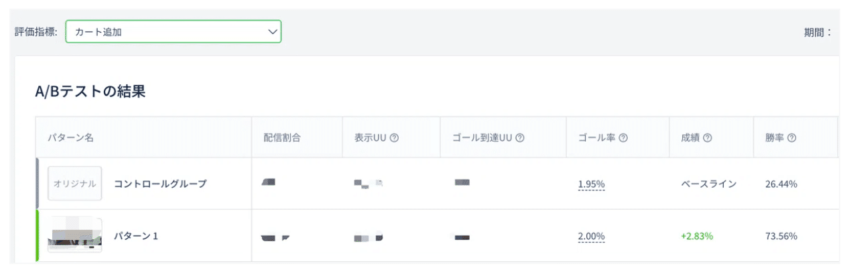
Task: Click the 73.56% win rate cell
Action: (x=781, y=236)
